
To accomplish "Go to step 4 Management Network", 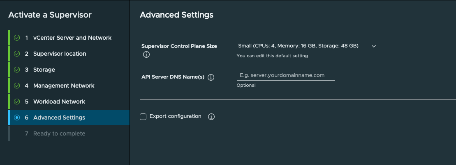I will click(69, 86).
